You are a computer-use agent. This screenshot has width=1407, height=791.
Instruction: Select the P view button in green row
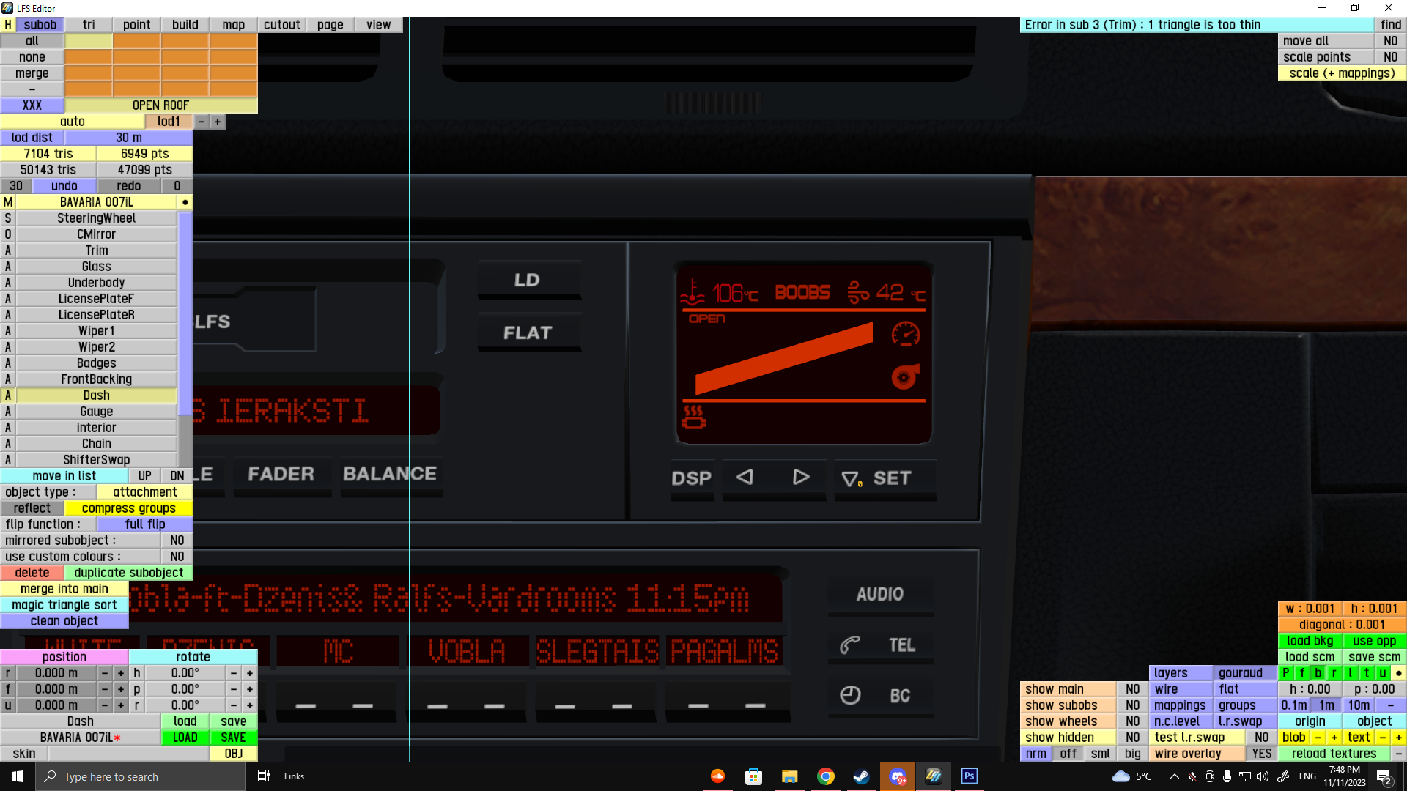[x=1285, y=673]
